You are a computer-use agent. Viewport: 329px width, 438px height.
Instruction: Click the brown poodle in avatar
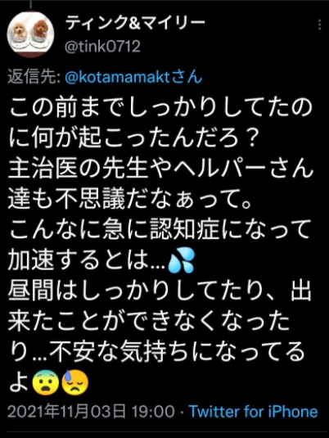pos(40,29)
